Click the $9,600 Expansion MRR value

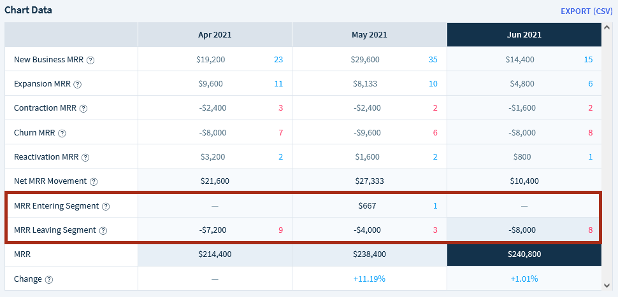point(211,84)
